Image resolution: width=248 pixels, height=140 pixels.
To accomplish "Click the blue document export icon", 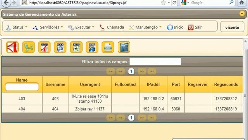I will [124, 47].
